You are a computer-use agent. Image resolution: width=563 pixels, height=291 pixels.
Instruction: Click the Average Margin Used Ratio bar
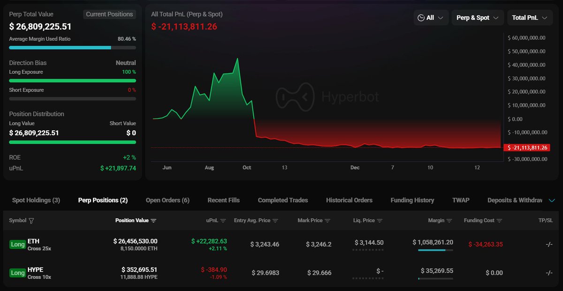pos(72,47)
